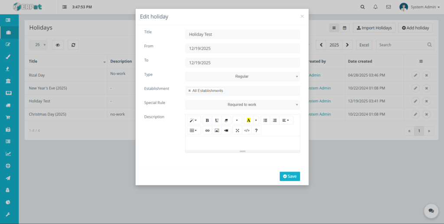Go to pagination page 1

click(419, 131)
